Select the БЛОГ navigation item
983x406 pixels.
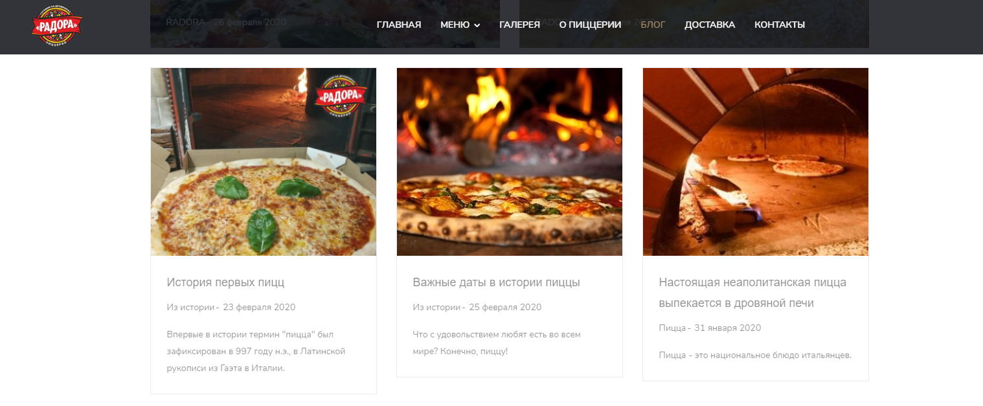[x=653, y=25]
